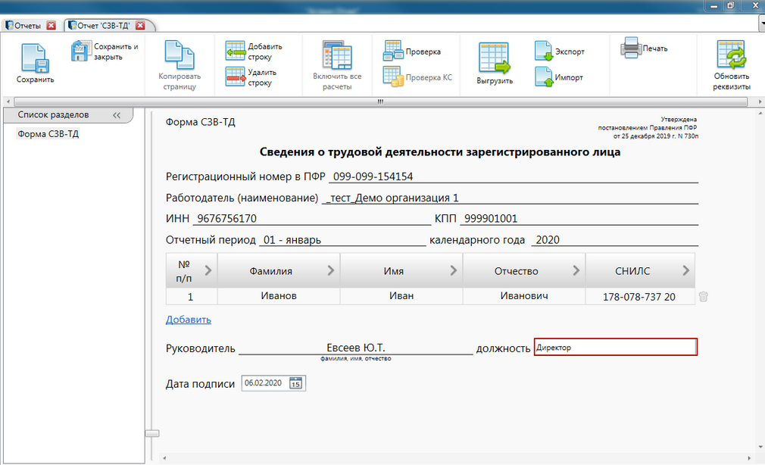Close the Отчет 'СЗВ-ТД' tab
Image resolution: width=765 pixels, height=465 pixels.
coord(140,26)
